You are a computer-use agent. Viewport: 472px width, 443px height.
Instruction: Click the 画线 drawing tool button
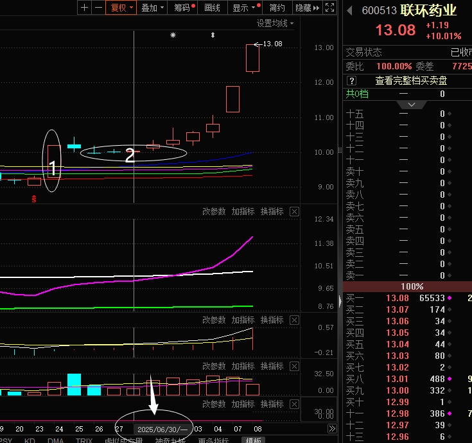212,8
